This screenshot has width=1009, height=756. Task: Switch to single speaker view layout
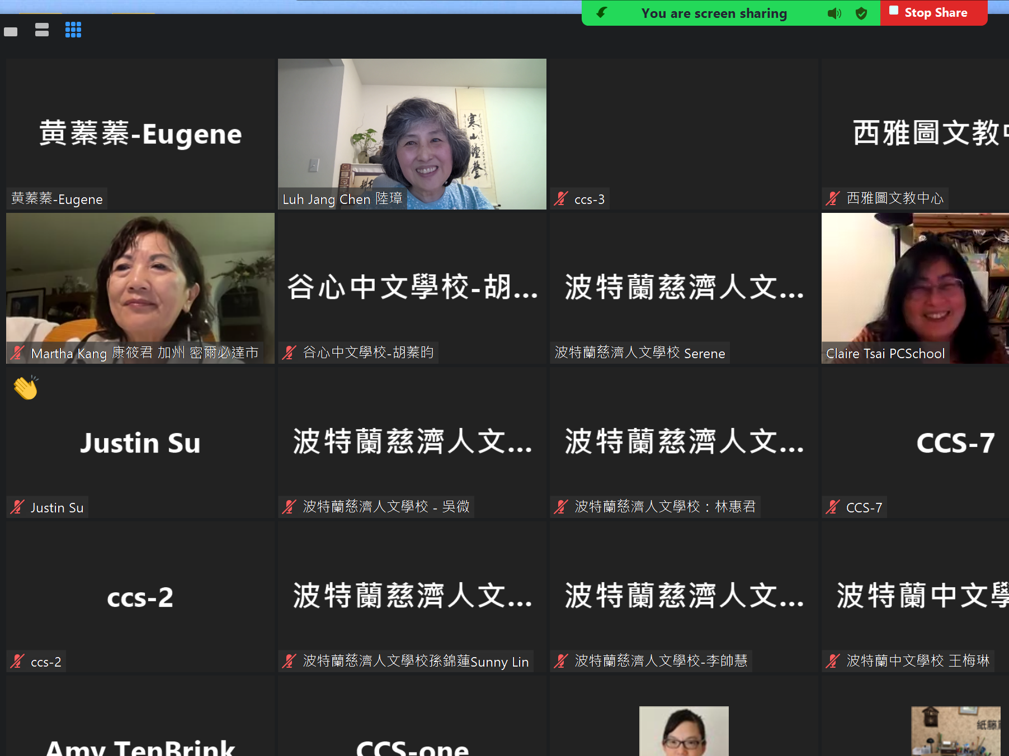coord(11,31)
